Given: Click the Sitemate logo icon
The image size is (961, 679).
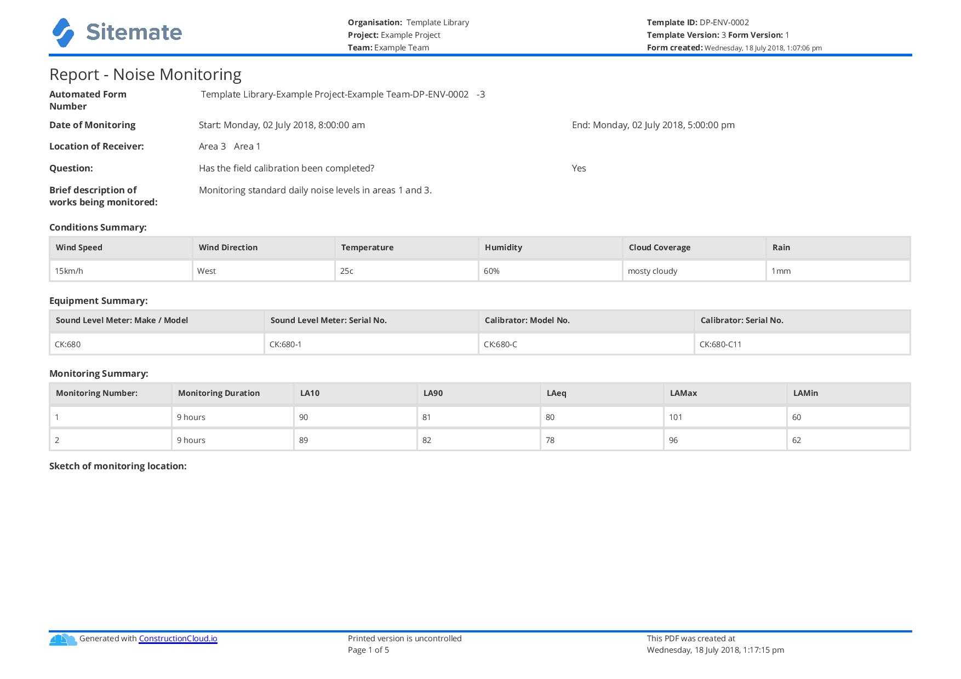Looking at the screenshot, I should pyautogui.click(x=63, y=33).
